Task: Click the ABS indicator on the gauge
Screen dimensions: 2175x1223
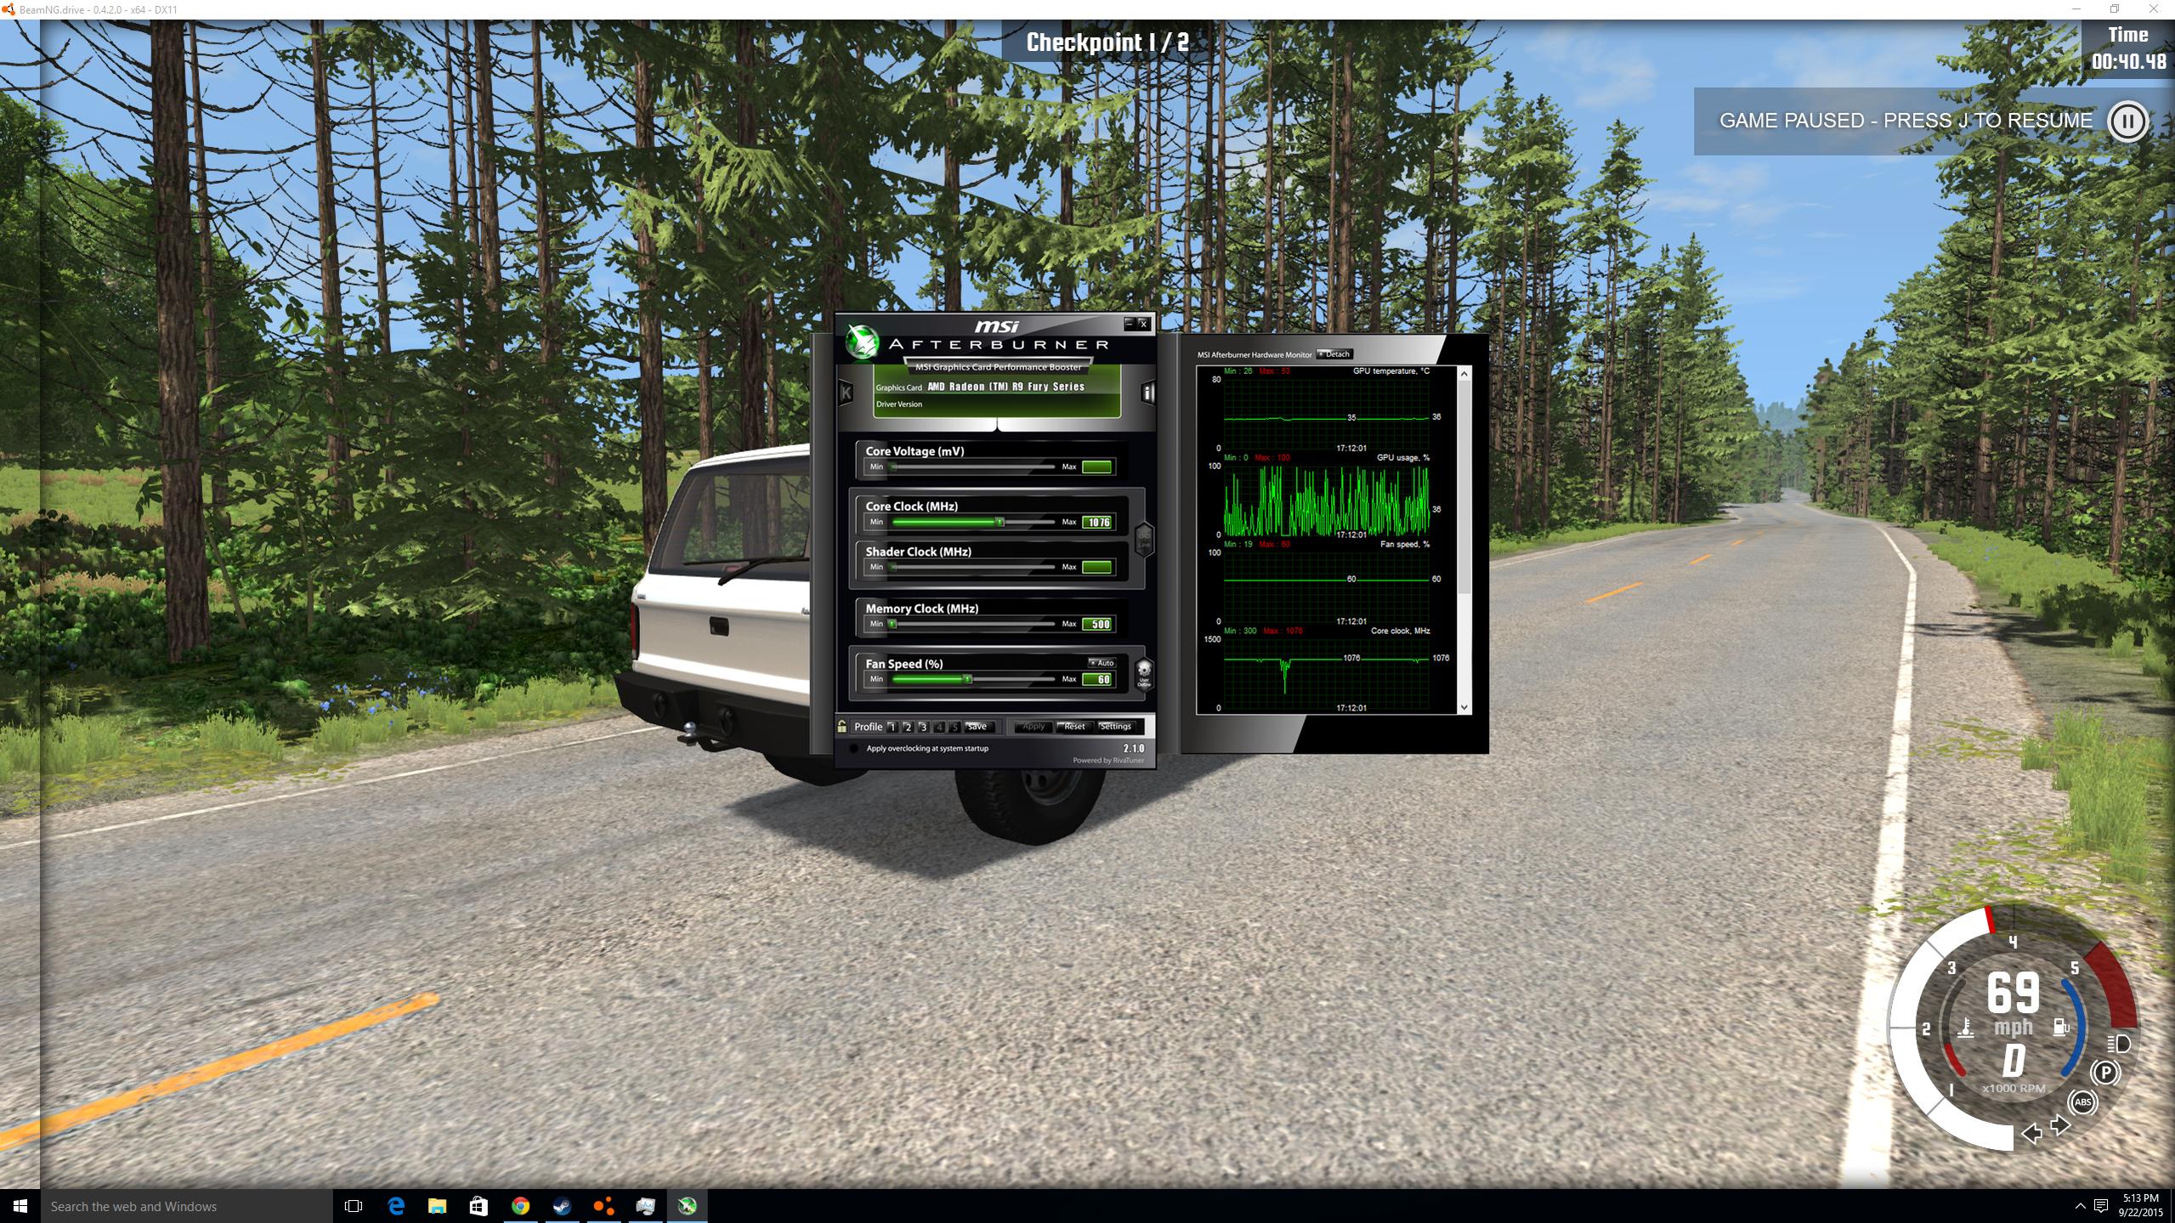Action: tap(2082, 1102)
